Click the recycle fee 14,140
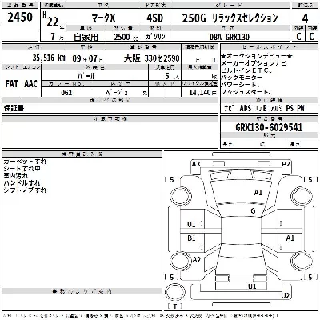The height and width of the screenshot is (320, 320). 200,93
